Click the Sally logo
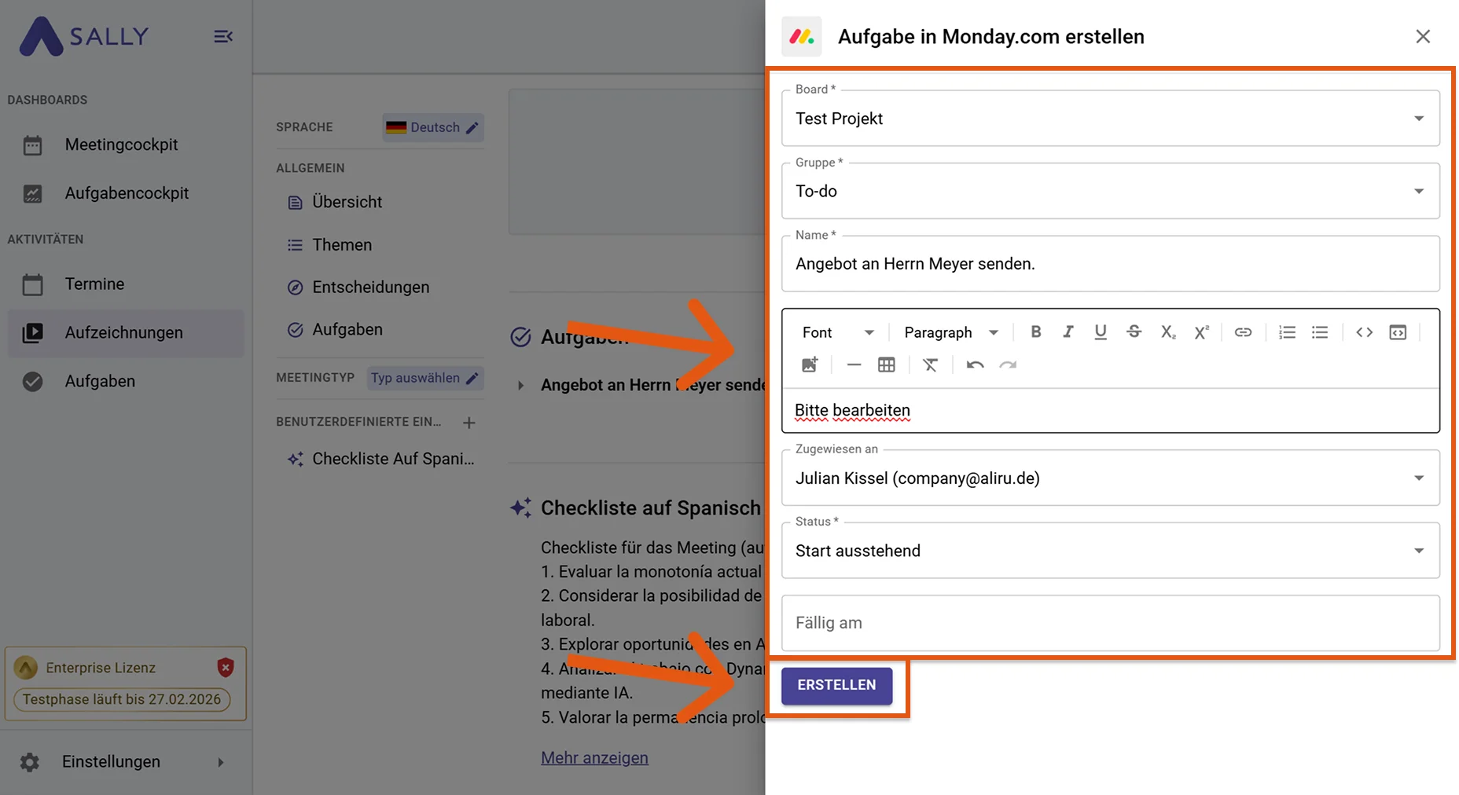Image resolution: width=1459 pixels, height=795 pixels. click(84, 36)
